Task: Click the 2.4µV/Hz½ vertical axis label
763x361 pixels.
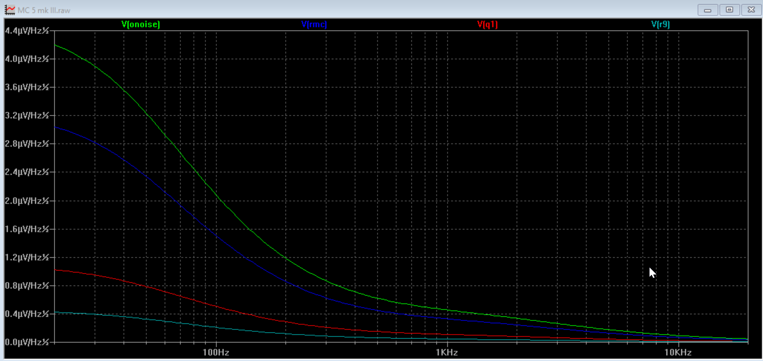Action: 27,172
